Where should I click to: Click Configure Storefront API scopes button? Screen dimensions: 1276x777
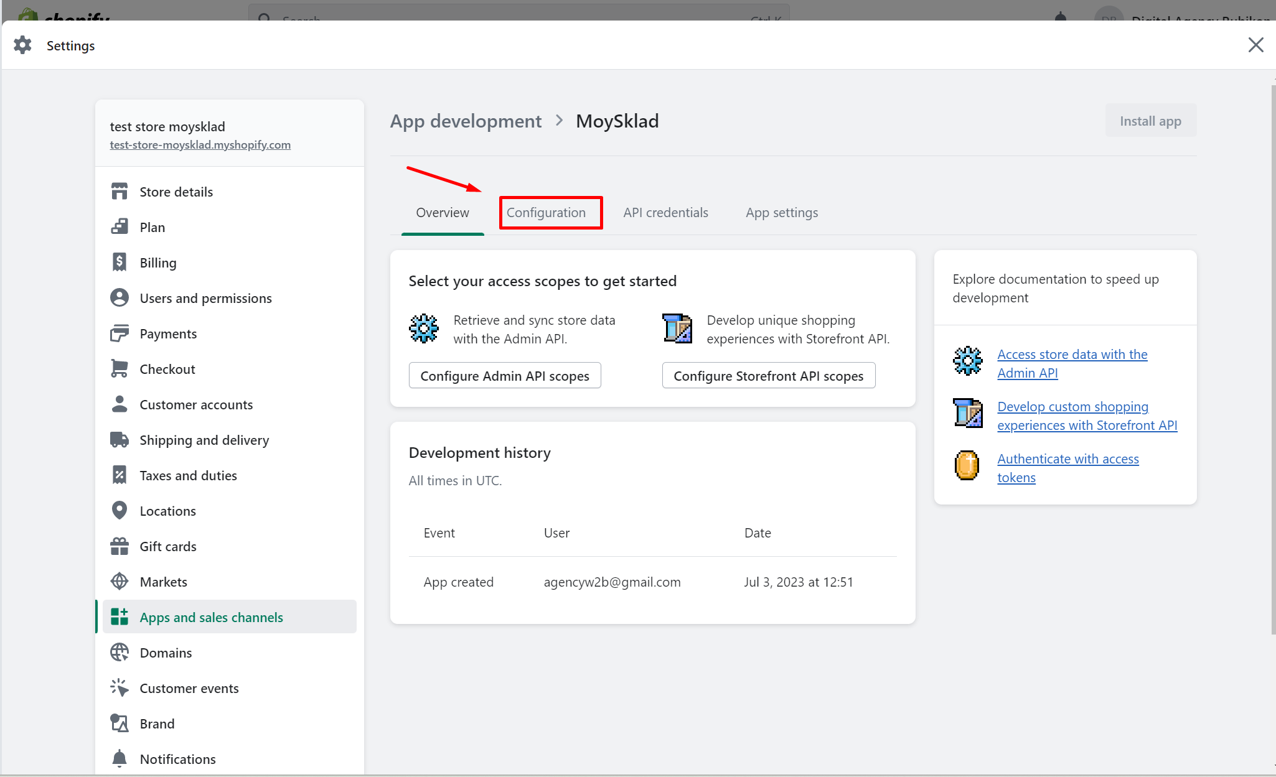[769, 376]
